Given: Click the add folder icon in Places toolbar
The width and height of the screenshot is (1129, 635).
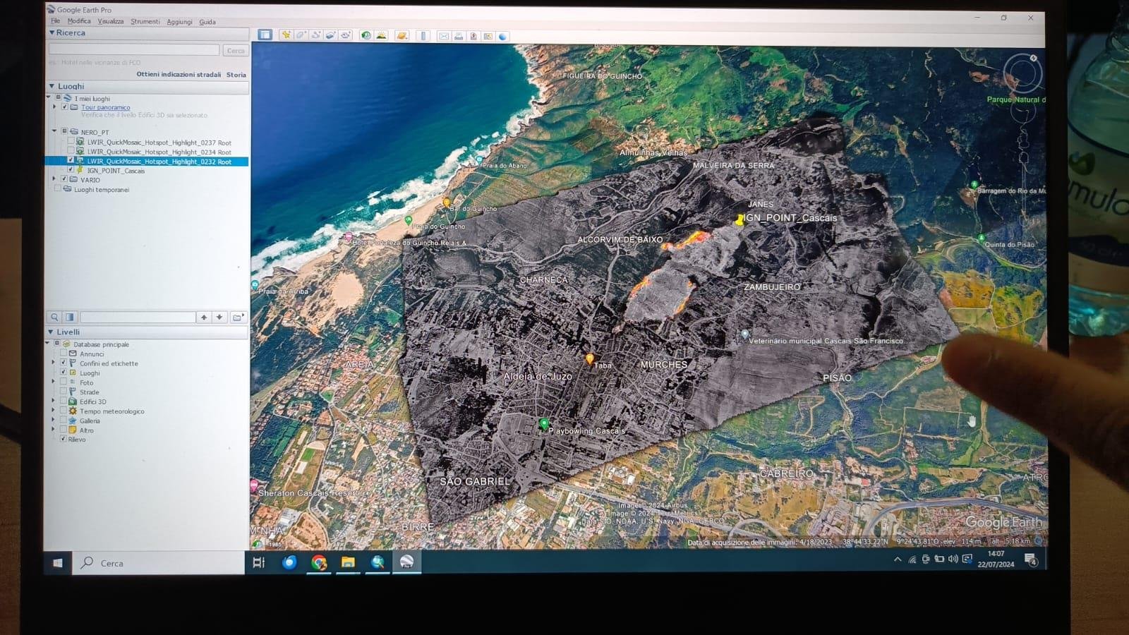Looking at the screenshot, I should 239,317.
